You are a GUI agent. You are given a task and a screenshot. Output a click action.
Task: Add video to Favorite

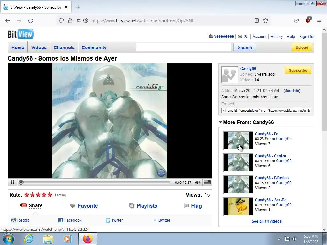[87, 206]
